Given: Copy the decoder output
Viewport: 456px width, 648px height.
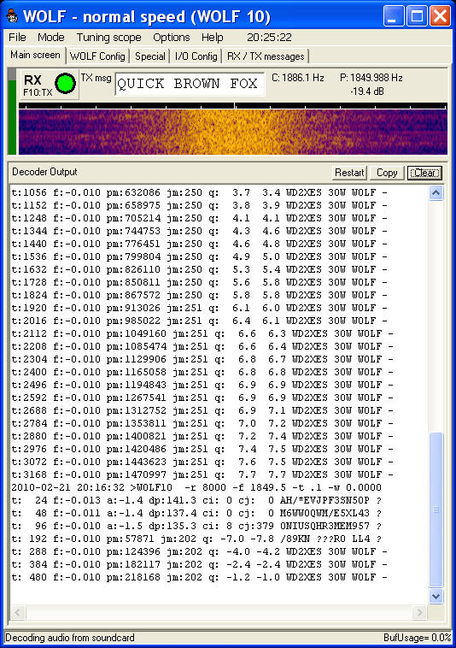Looking at the screenshot, I should coord(387,173).
